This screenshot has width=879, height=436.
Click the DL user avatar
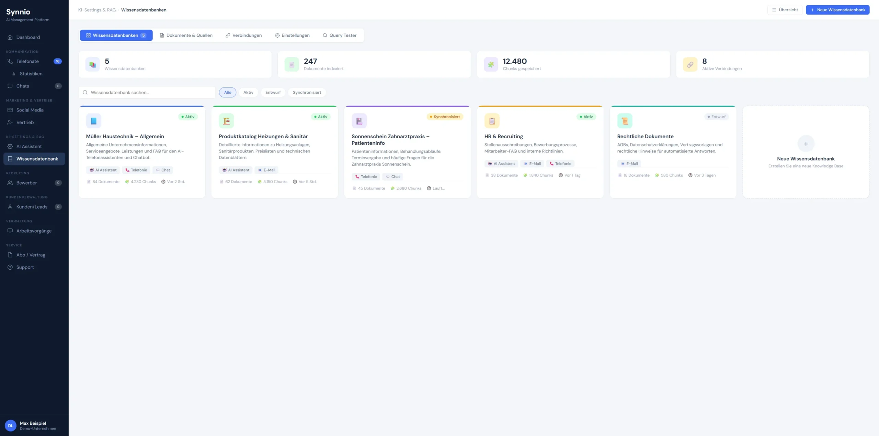point(10,425)
